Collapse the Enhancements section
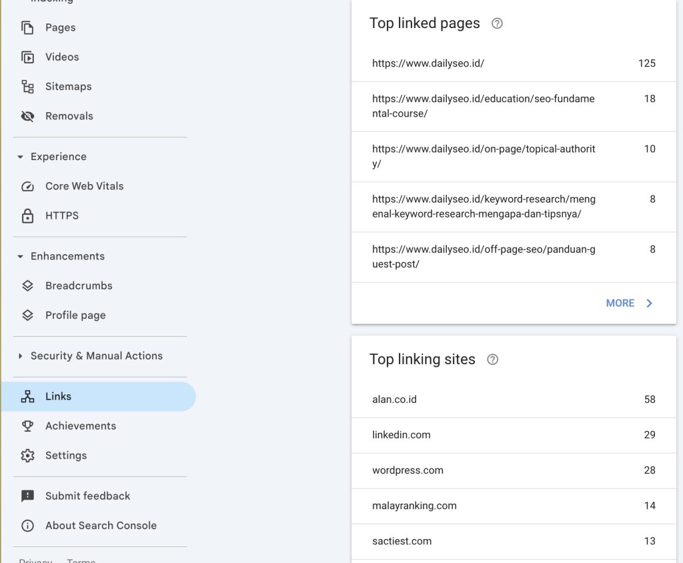Image resolution: width=683 pixels, height=563 pixels. click(20, 257)
